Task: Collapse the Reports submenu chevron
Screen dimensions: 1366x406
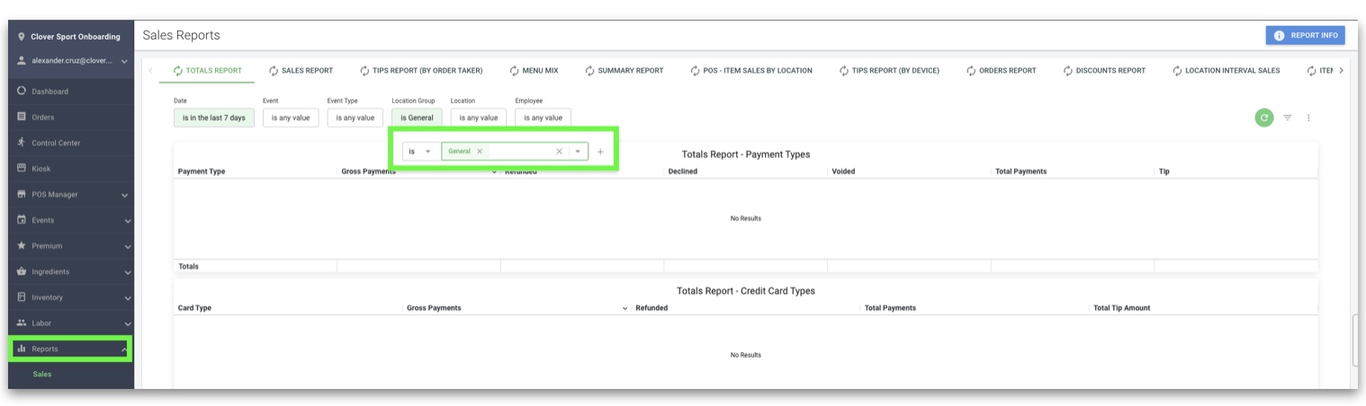Action: pyautogui.click(x=124, y=349)
